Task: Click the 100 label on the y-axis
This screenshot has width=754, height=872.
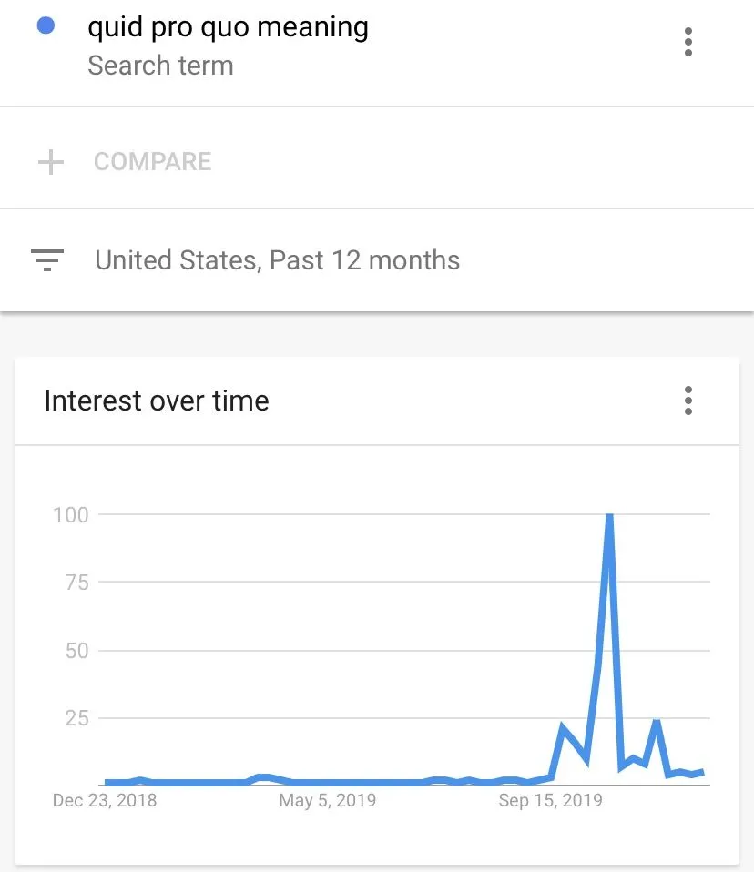Action: click(x=71, y=514)
